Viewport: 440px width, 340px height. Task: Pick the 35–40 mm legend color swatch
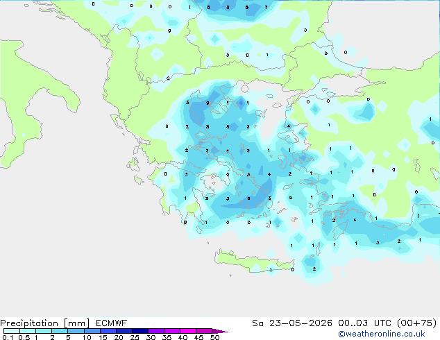pos(172,331)
